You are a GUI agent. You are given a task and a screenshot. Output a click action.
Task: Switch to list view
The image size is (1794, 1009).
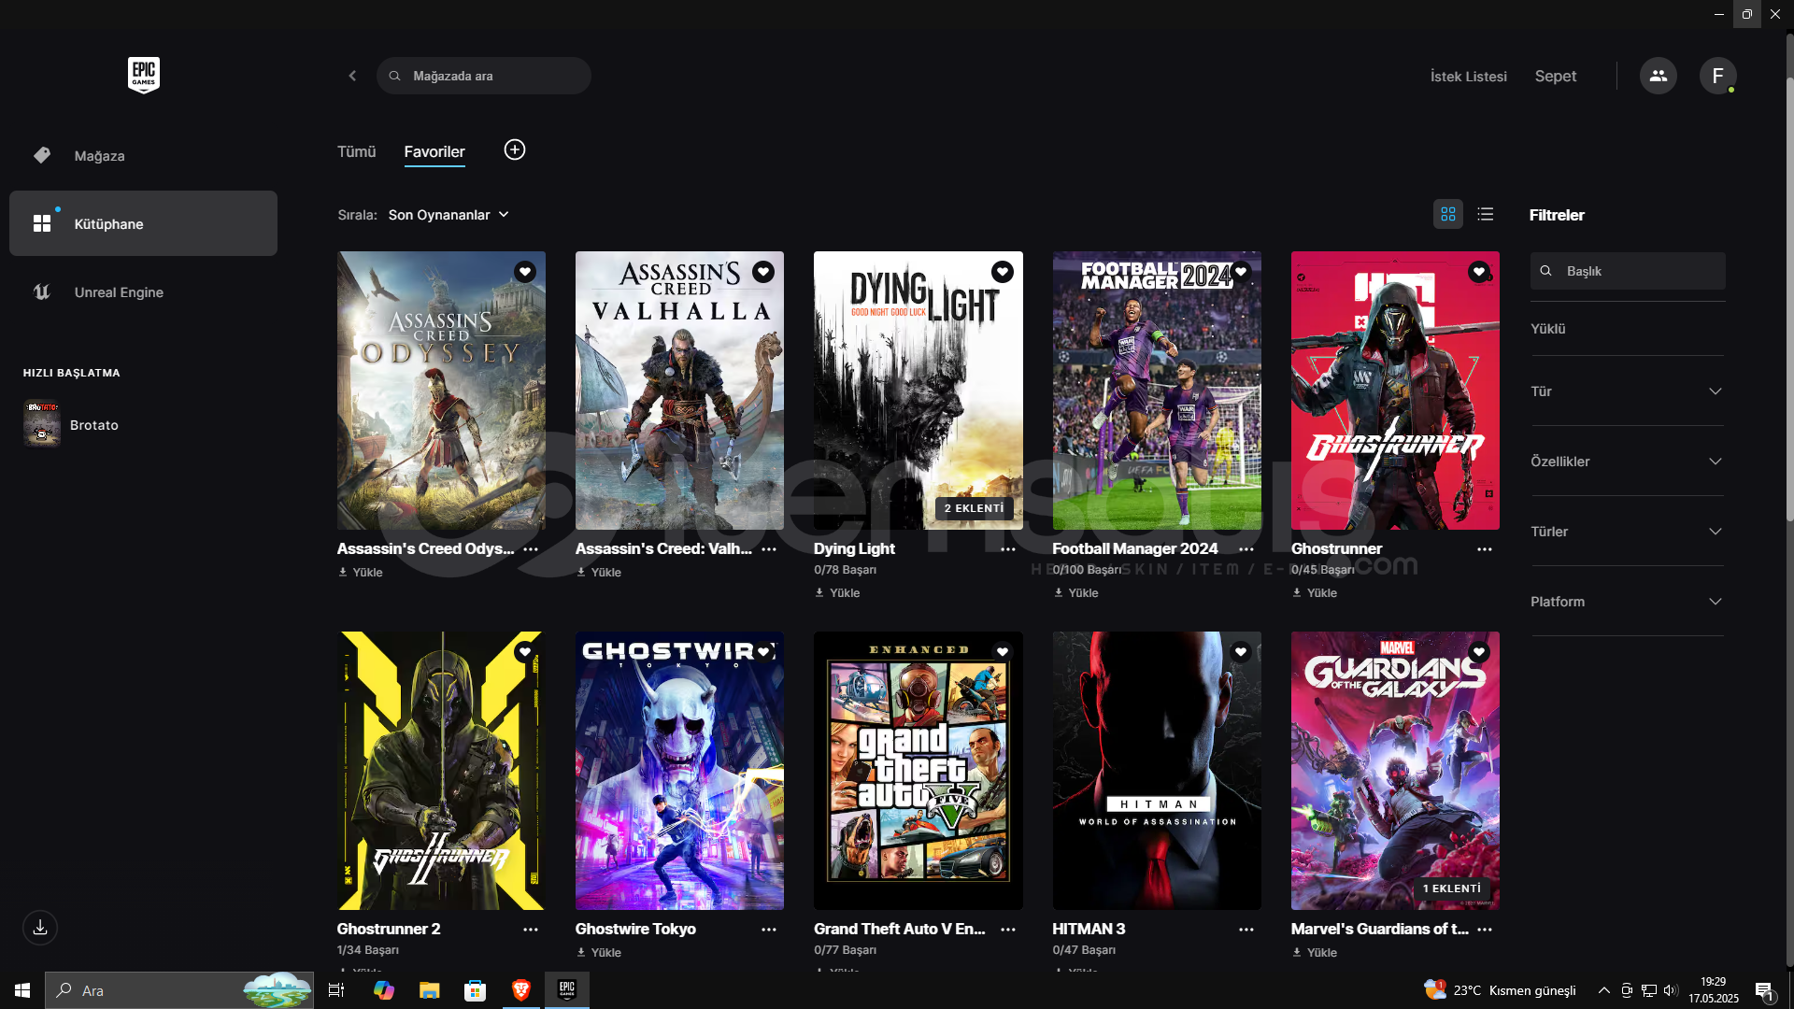(x=1486, y=214)
